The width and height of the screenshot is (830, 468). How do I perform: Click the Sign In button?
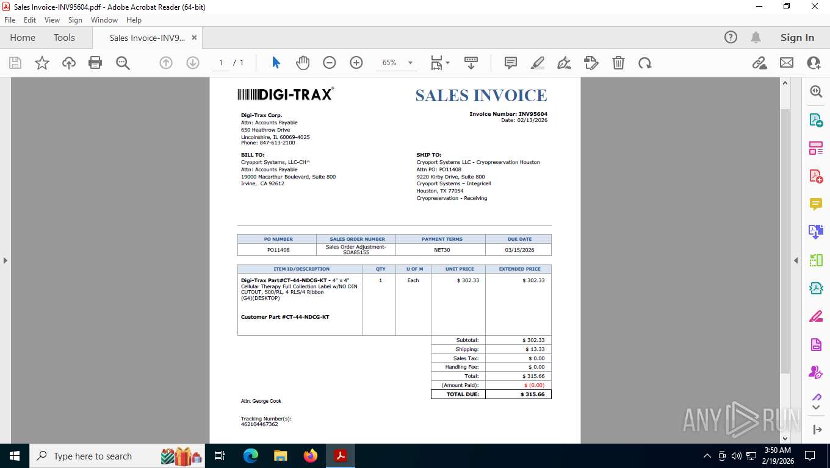pyautogui.click(x=797, y=37)
